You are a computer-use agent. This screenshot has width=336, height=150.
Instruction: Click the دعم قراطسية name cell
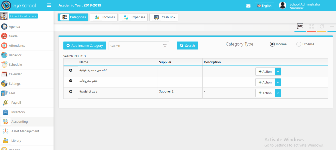pos(118,93)
